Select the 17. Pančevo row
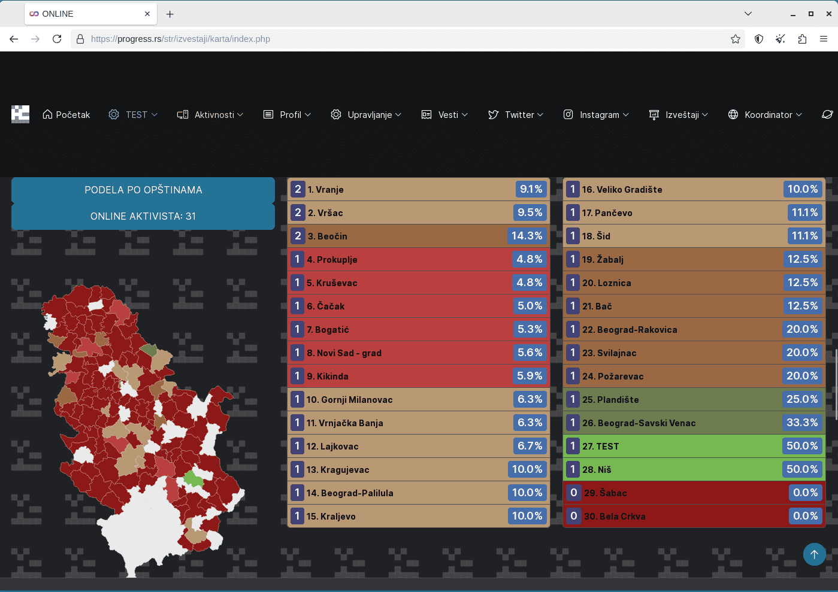The height and width of the screenshot is (592, 838). 694,212
